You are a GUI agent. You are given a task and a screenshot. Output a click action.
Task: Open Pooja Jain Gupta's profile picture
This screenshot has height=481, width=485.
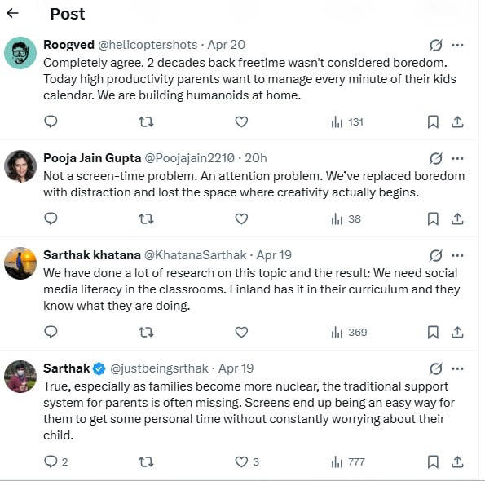click(20, 166)
